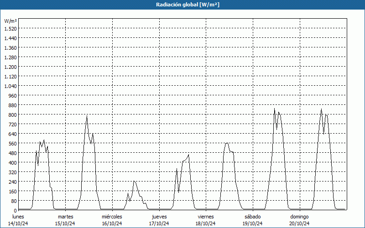Click the date 16/10/24
Screen dimensions: 365x228
[112, 223]
